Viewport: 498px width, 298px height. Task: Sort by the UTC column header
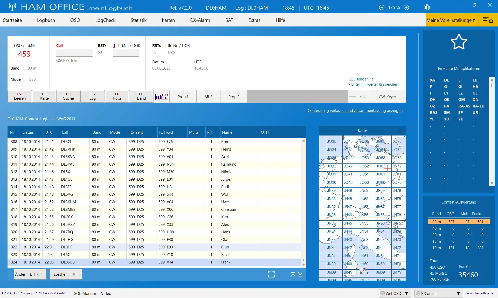(x=51, y=132)
